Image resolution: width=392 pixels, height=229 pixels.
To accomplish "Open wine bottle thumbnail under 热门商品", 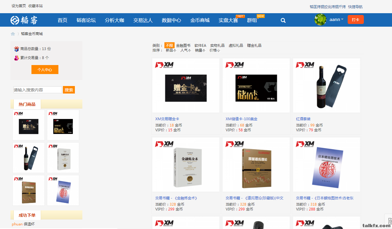I will (x=29, y=158).
